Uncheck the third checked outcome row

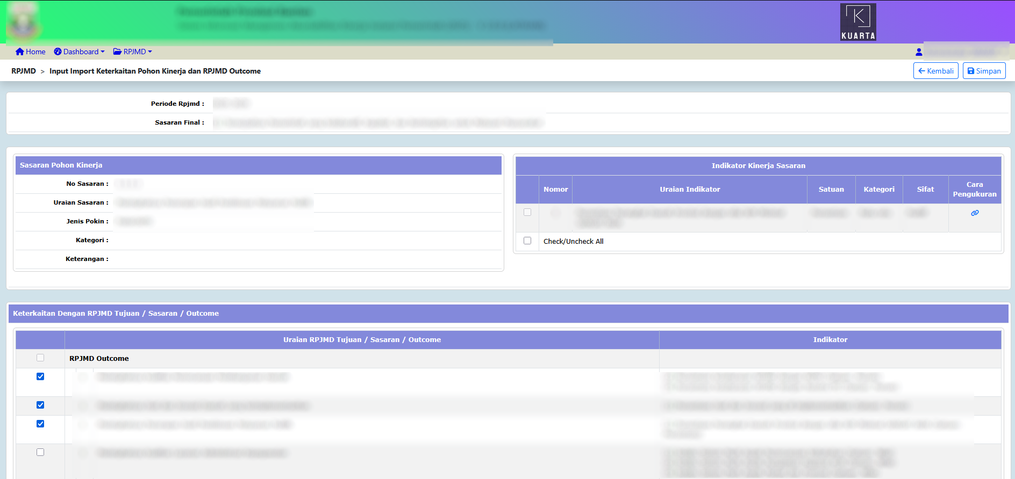pos(40,424)
